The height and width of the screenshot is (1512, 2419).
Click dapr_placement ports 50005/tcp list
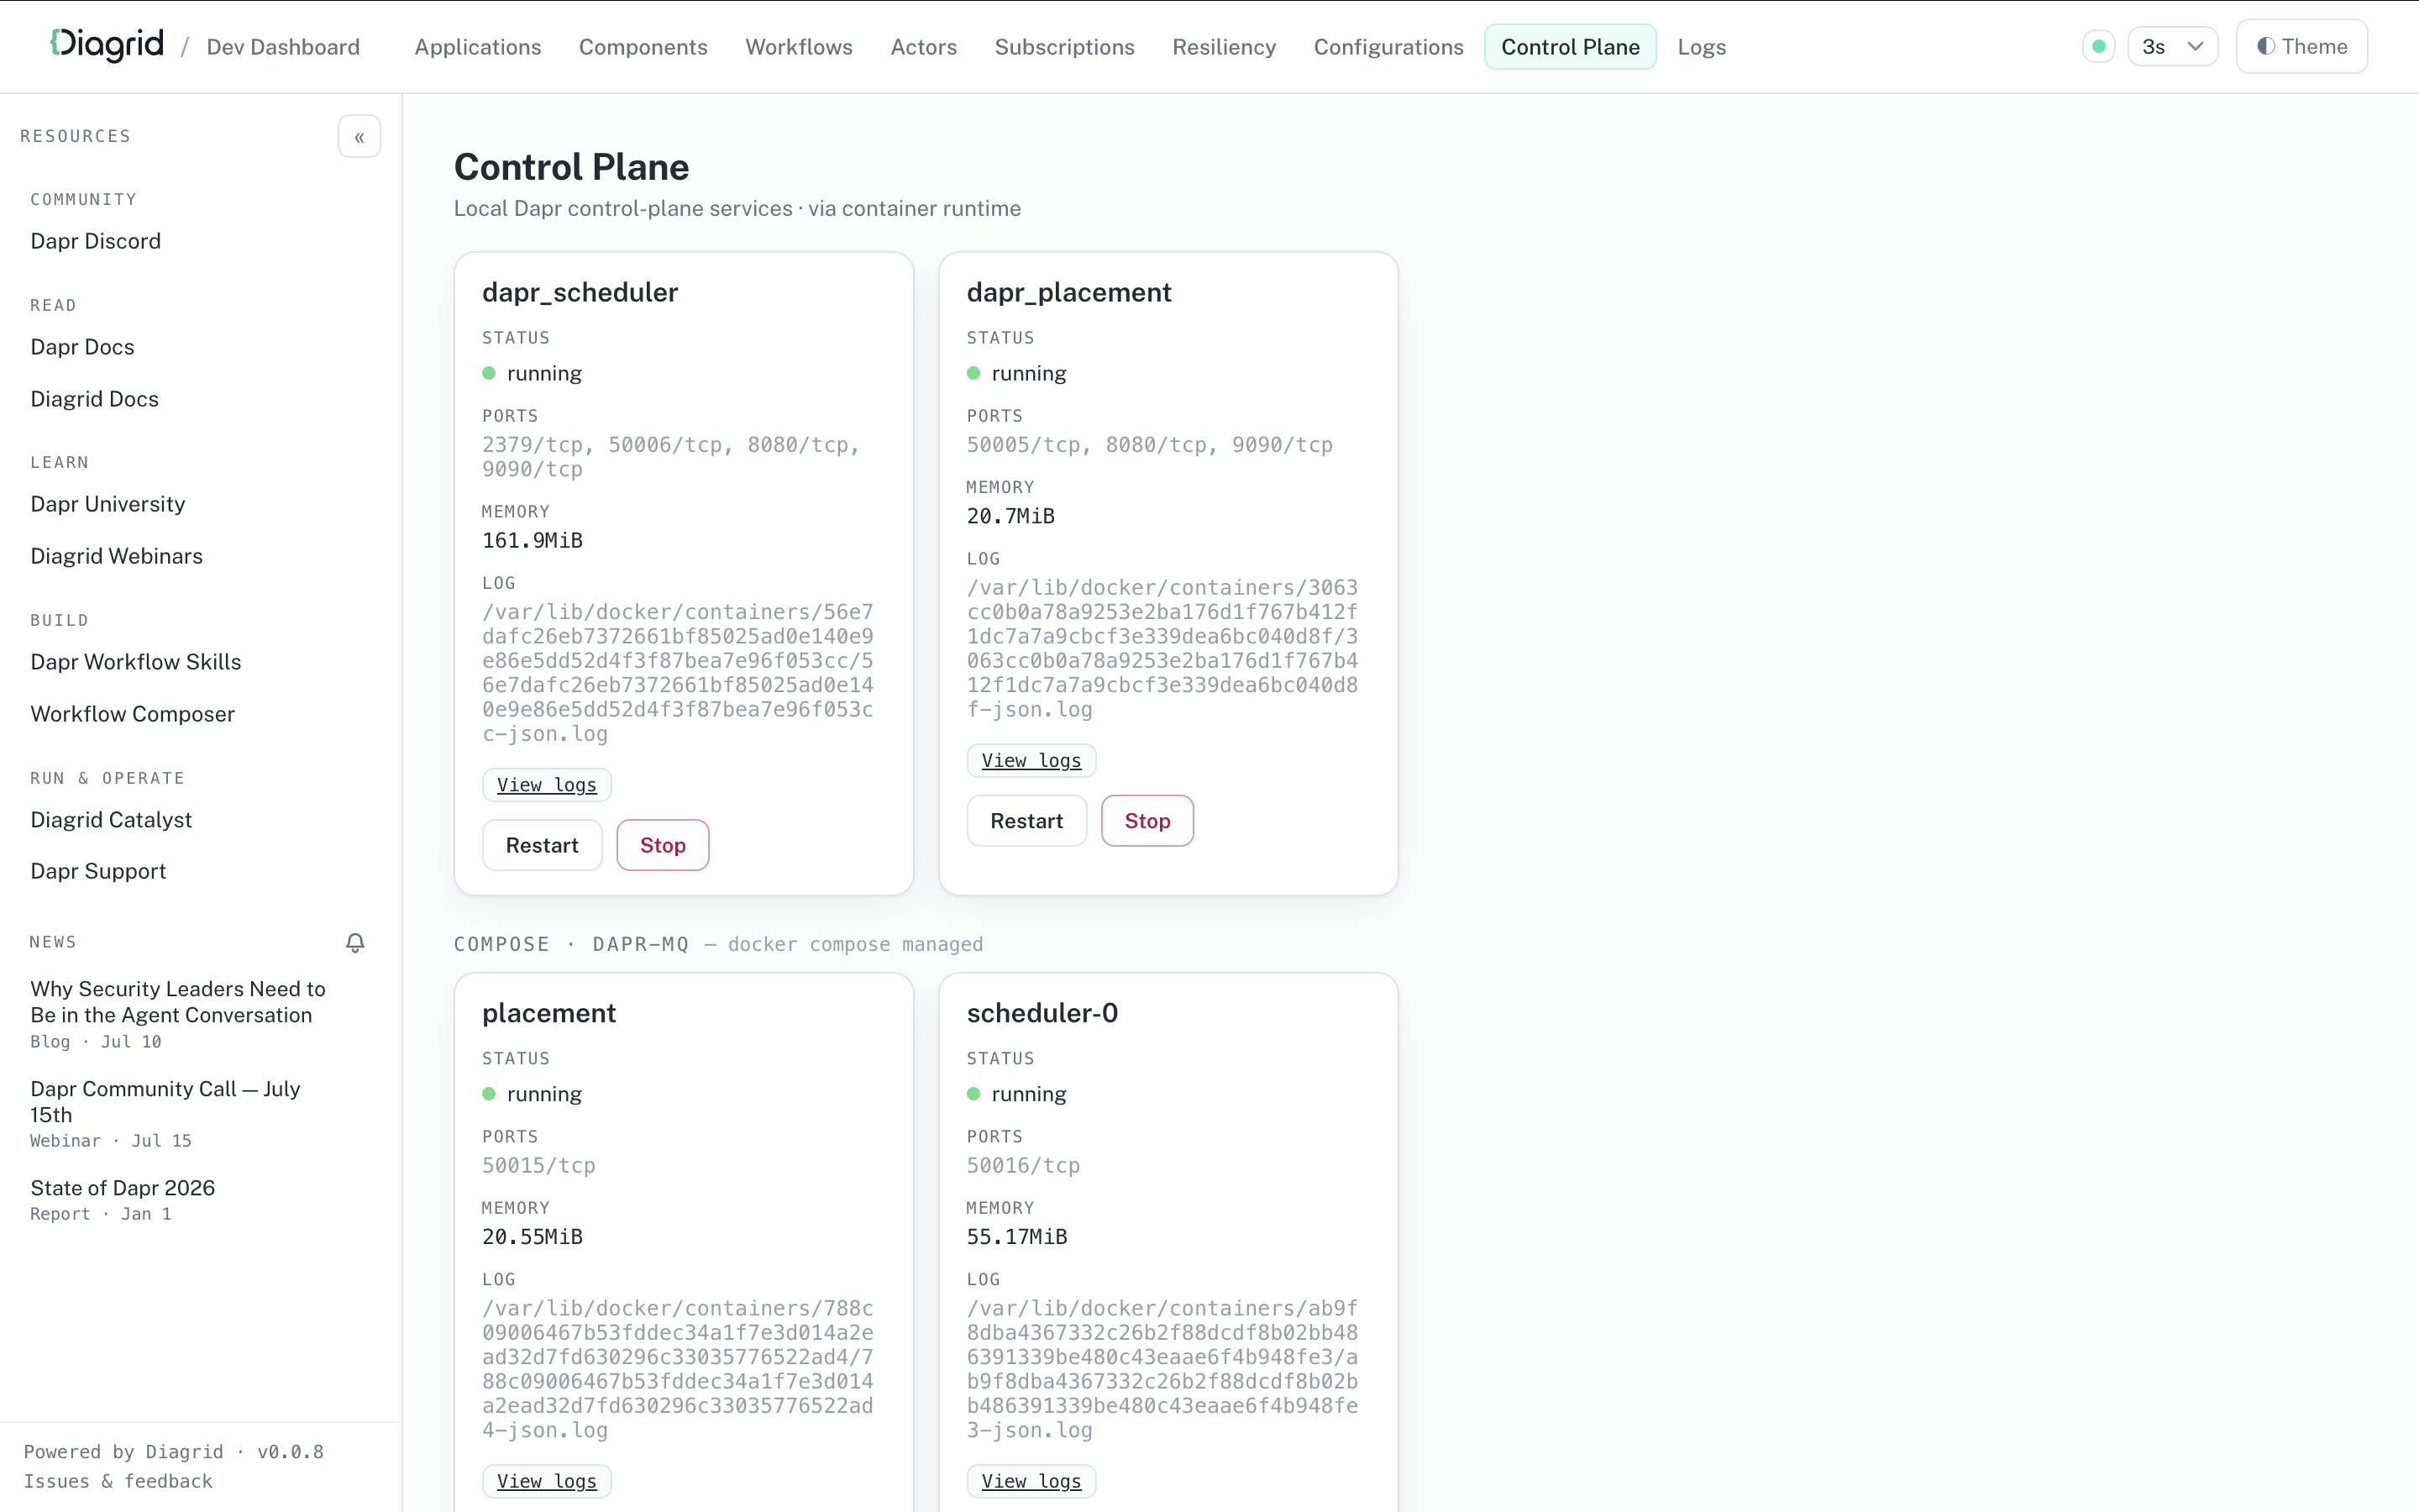[1150, 445]
